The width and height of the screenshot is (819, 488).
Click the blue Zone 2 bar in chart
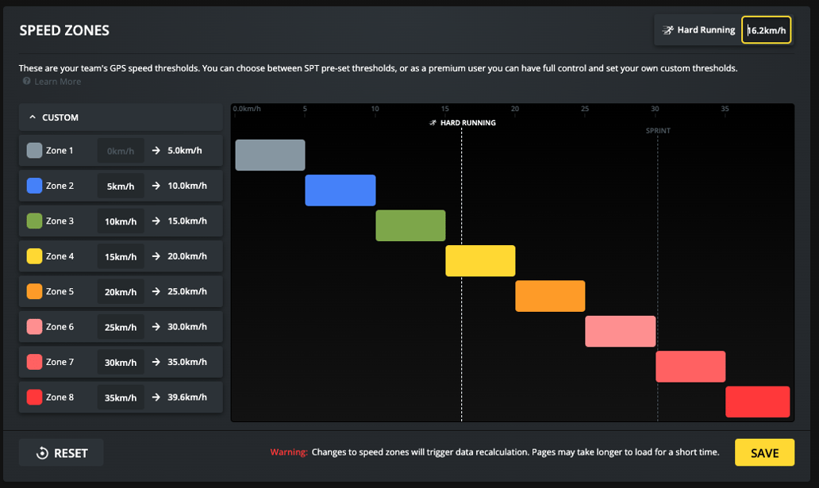[340, 190]
